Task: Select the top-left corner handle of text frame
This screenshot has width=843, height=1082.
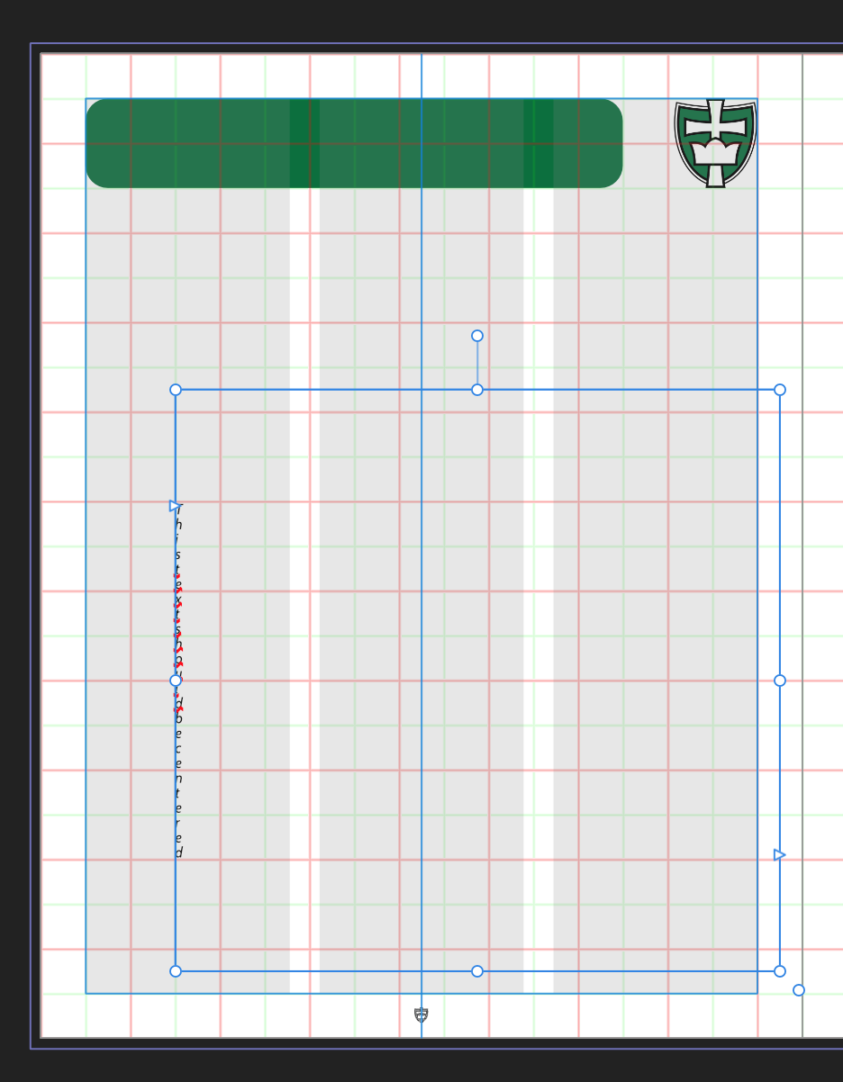Action: [x=176, y=390]
